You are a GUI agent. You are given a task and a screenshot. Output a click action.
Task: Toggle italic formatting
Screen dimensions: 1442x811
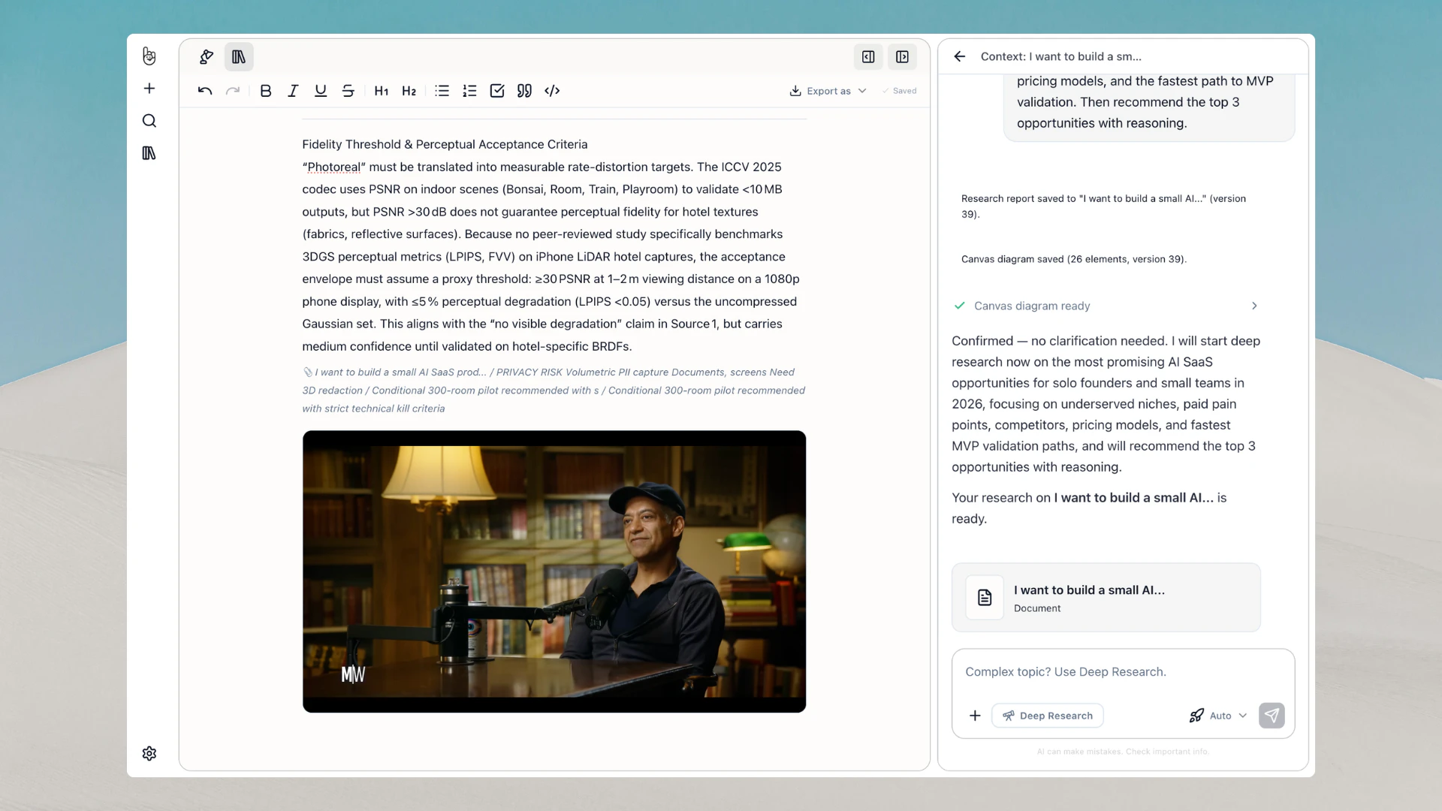(x=293, y=91)
